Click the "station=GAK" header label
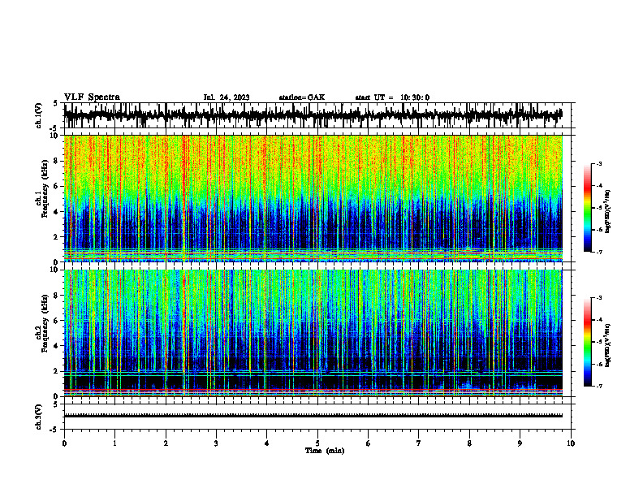Image resolution: width=643 pixels, height=497 pixels. (x=302, y=97)
